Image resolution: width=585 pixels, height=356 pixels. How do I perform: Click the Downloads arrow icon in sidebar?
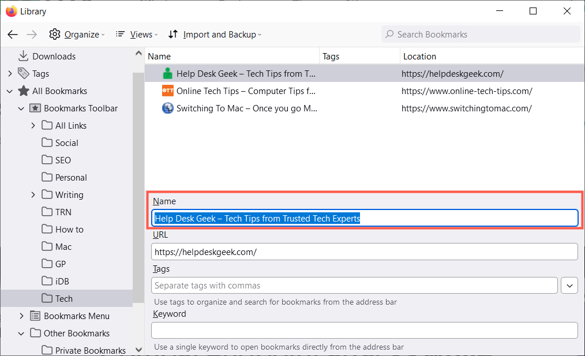click(x=24, y=56)
